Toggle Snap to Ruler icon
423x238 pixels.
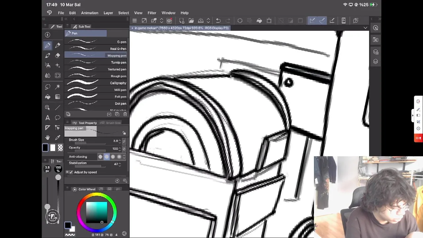[312, 20]
